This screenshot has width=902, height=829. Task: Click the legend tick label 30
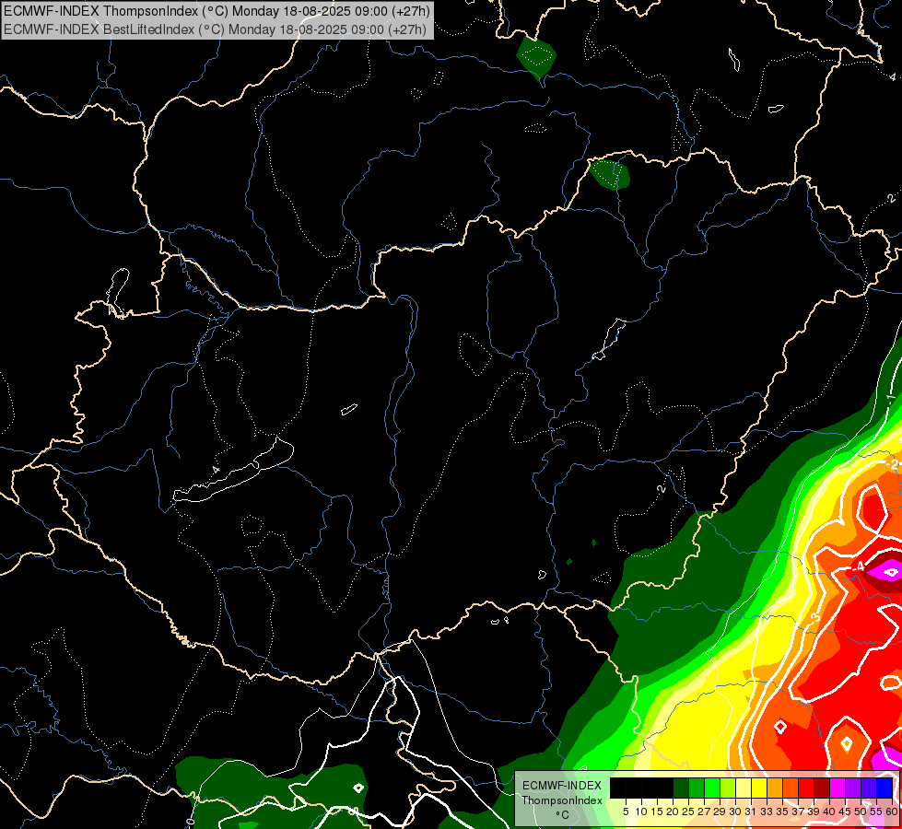coord(735,811)
